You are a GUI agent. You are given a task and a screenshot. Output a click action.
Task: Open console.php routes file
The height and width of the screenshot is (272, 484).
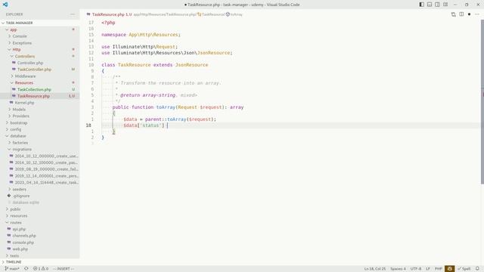coord(23,243)
